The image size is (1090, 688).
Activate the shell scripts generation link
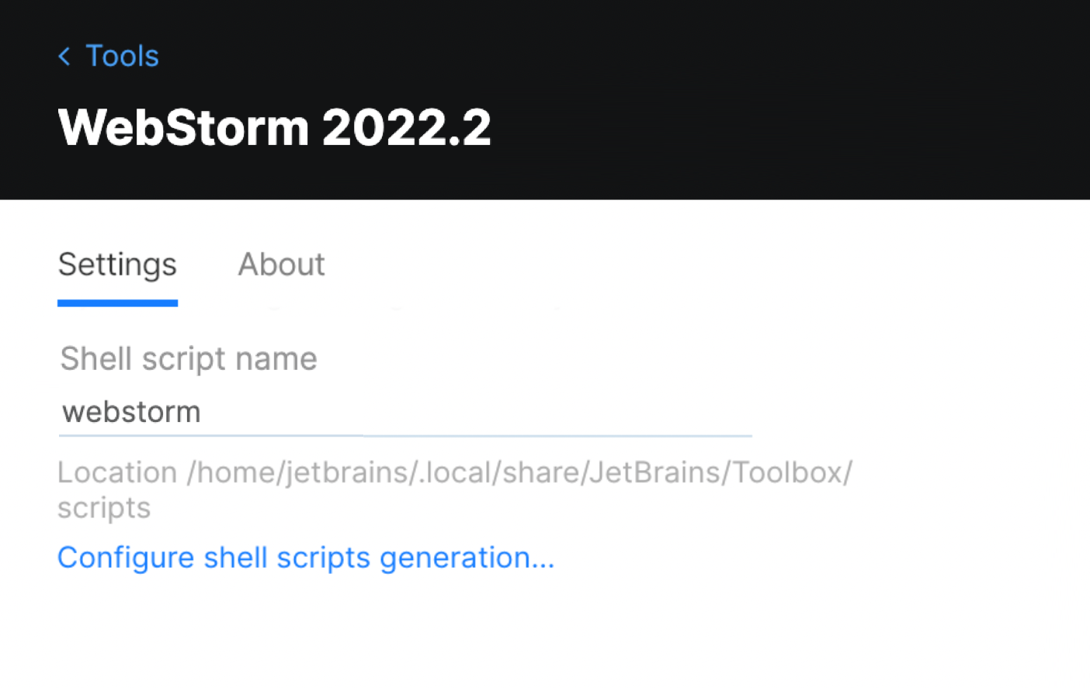tap(306, 558)
